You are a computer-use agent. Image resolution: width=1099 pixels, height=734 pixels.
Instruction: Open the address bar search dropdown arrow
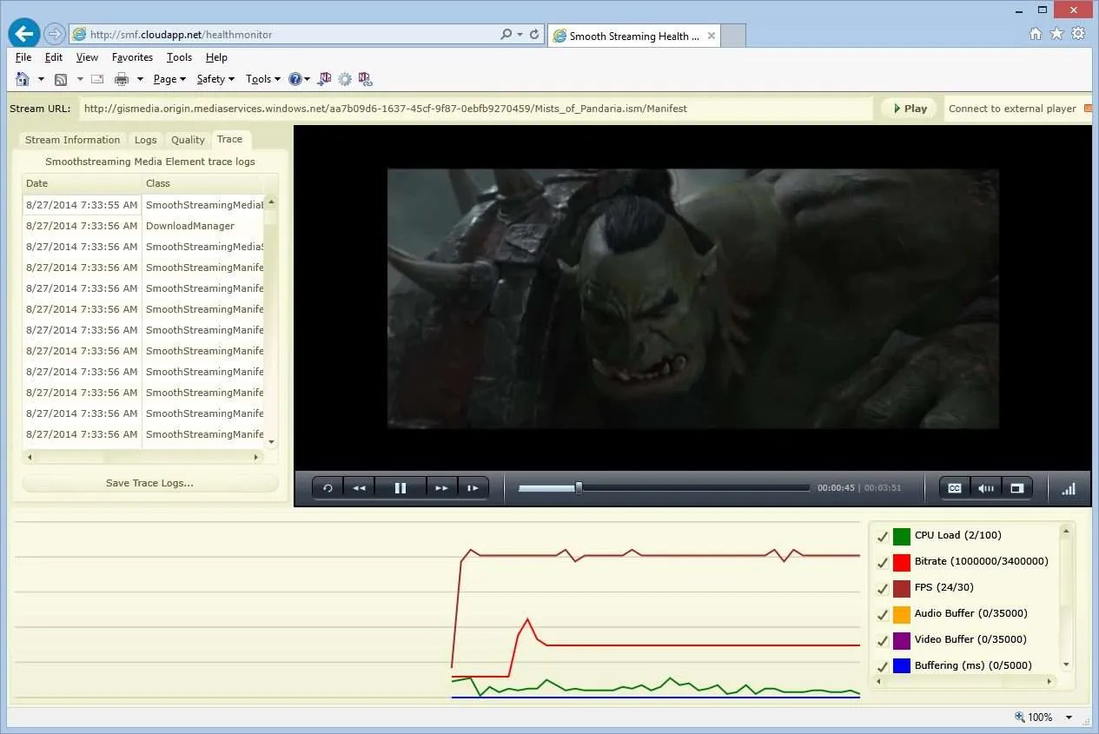[520, 35]
